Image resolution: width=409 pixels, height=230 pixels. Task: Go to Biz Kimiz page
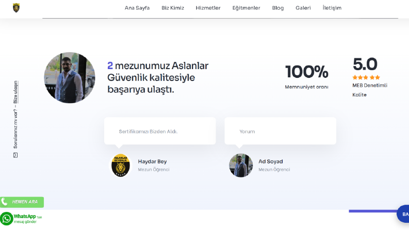tap(173, 8)
